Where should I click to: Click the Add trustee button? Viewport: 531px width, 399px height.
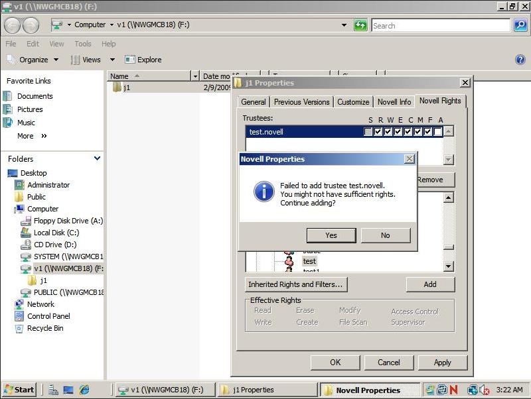tap(430, 284)
